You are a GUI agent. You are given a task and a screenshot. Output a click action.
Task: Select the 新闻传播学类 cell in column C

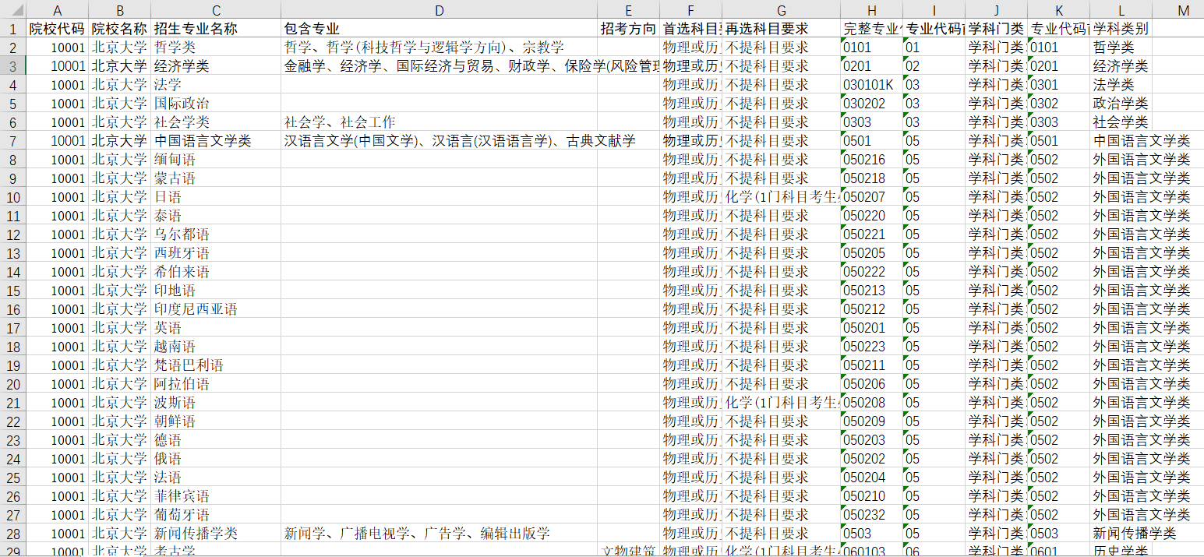(x=216, y=534)
